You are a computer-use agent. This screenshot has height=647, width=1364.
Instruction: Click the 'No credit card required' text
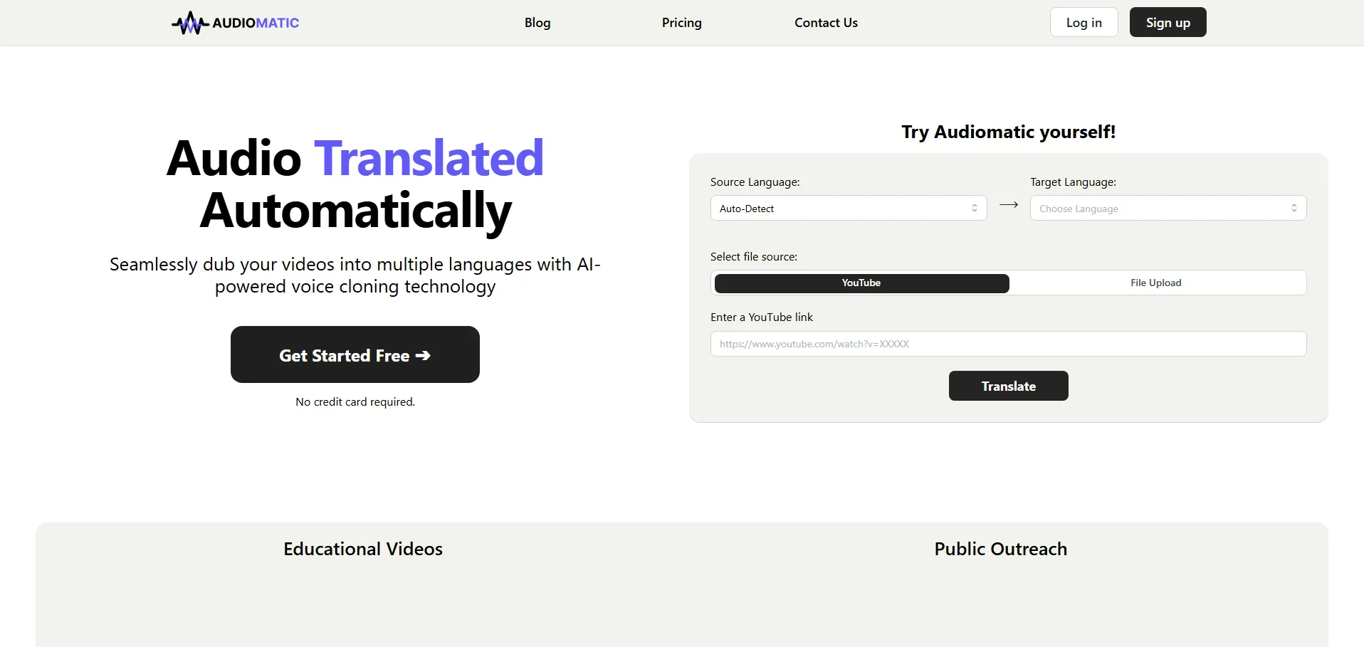355,402
